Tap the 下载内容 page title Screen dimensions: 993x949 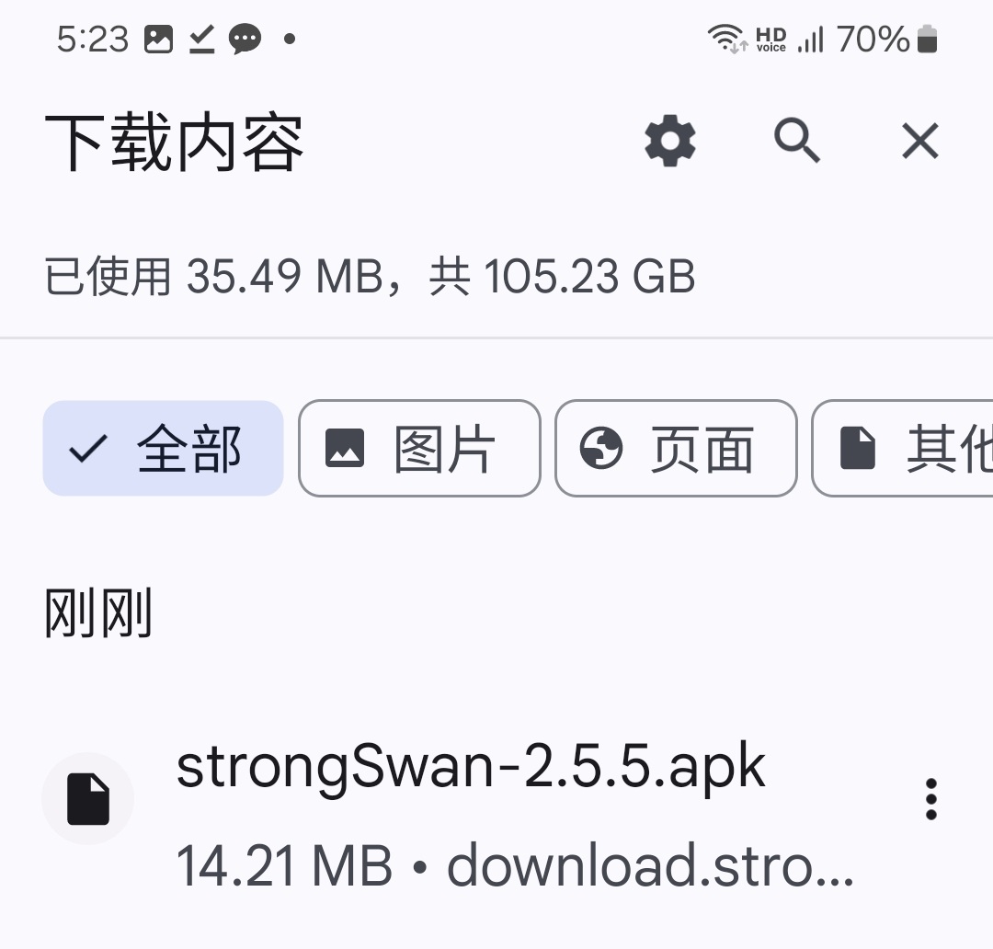[174, 142]
